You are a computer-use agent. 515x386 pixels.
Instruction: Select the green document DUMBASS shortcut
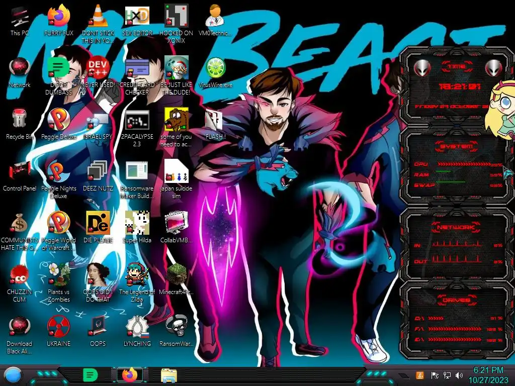[x=58, y=75]
